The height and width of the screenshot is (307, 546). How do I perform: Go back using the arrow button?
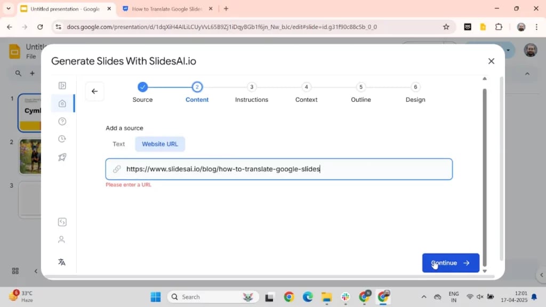click(94, 91)
